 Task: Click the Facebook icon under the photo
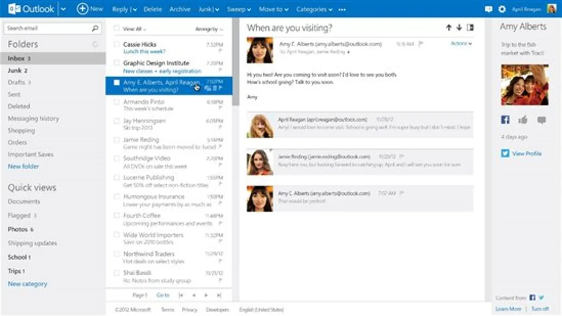505,120
